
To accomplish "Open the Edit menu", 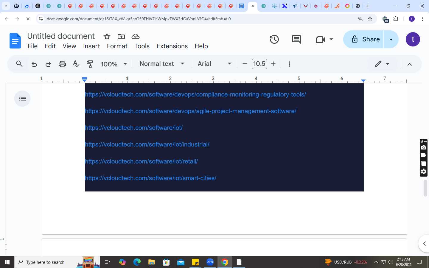I will pos(50,46).
